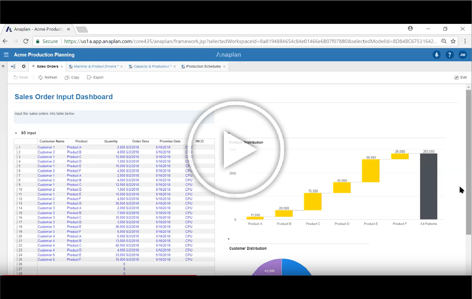Select Customer 5 in row 24
Image resolution: width=472 pixels, height=299 pixels.
coord(46,255)
